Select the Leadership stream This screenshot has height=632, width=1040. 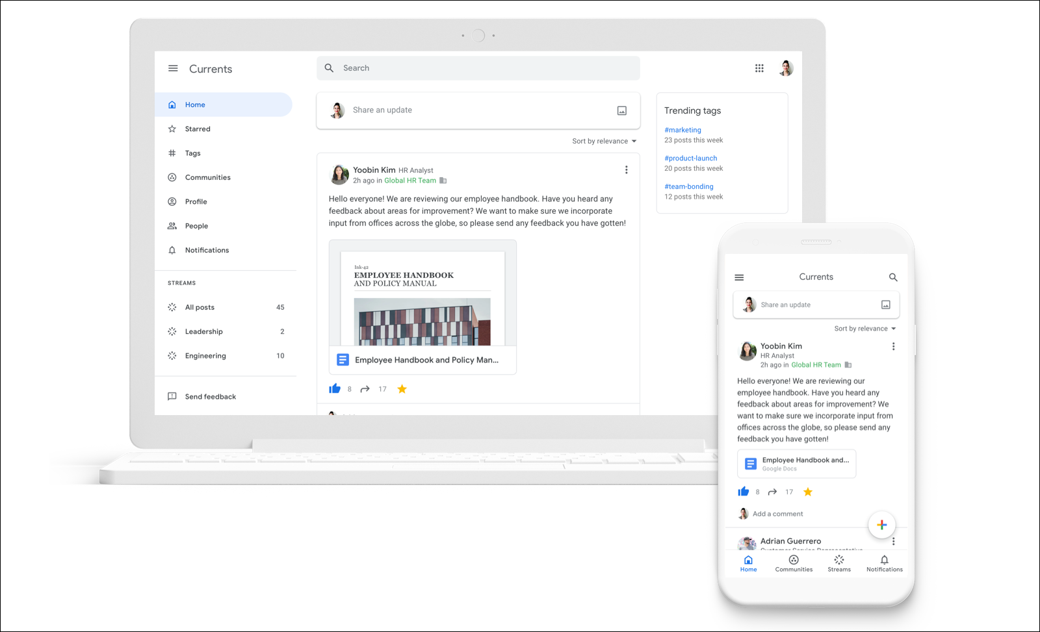(226, 331)
